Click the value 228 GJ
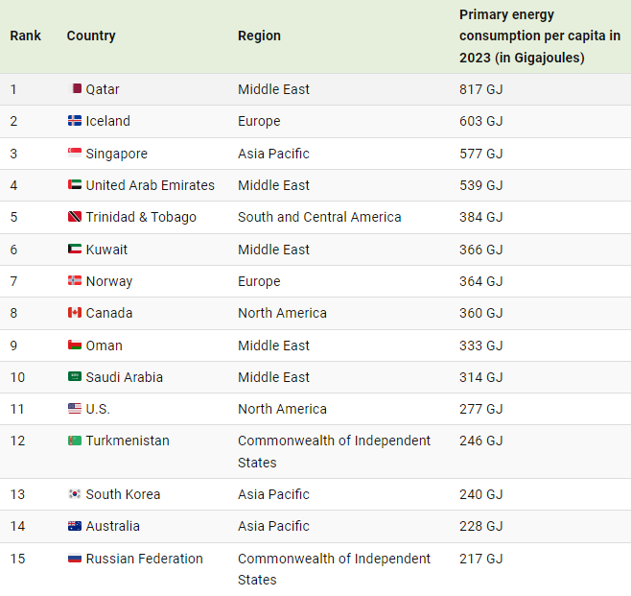Image resolution: width=631 pixels, height=596 pixels. coord(481,526)
